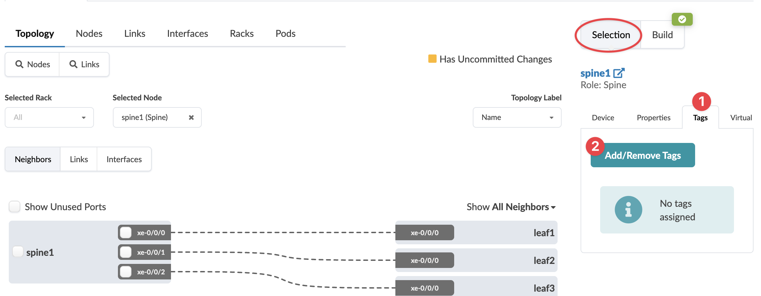Select the leaf2 neighbor node
The image size is (761, 296).
tap(544, 261)
